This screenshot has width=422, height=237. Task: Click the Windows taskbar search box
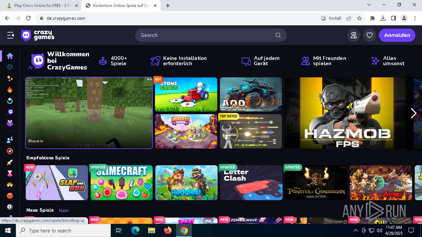(63, 230)
